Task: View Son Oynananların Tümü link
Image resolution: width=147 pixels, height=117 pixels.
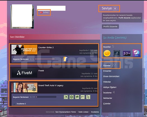Action: point(66,112)
